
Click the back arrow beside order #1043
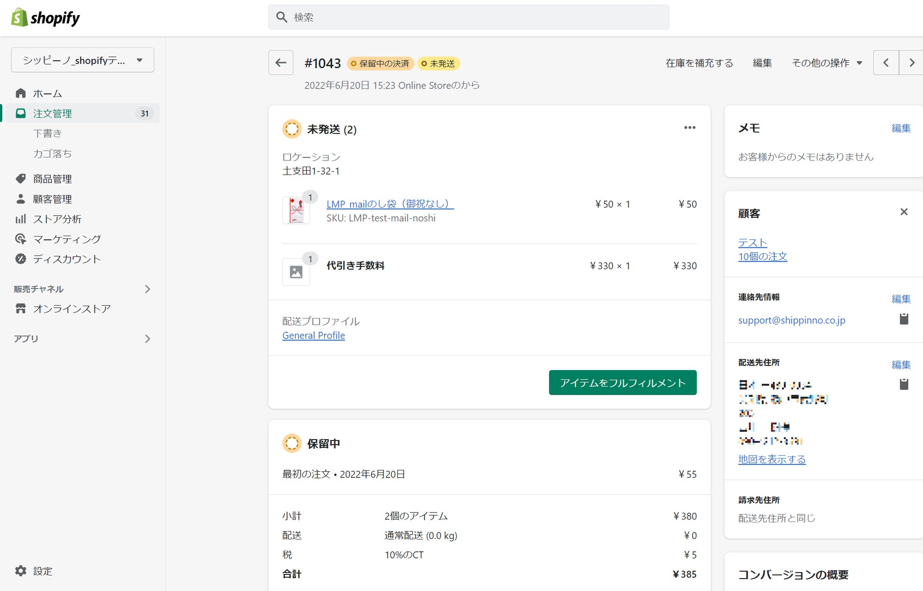coord(281,63)
